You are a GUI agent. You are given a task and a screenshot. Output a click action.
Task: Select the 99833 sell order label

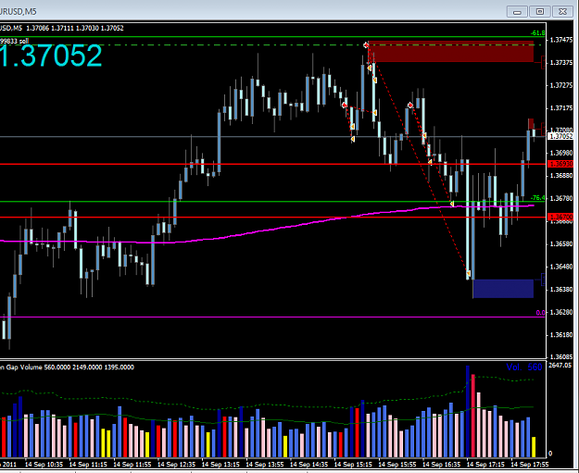(x=15, y=41)
